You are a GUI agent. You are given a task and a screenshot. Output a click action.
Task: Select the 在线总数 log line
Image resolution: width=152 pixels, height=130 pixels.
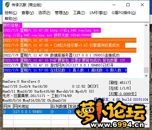point(65,70)
